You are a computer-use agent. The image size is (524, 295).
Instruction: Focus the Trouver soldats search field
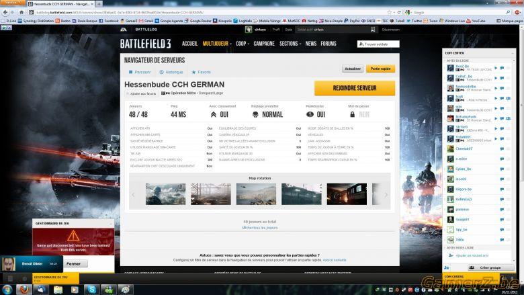pos(378,44)
